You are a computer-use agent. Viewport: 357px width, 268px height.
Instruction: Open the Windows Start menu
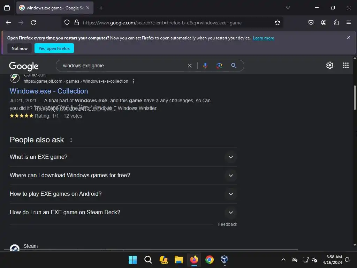[x=132, y=260]
